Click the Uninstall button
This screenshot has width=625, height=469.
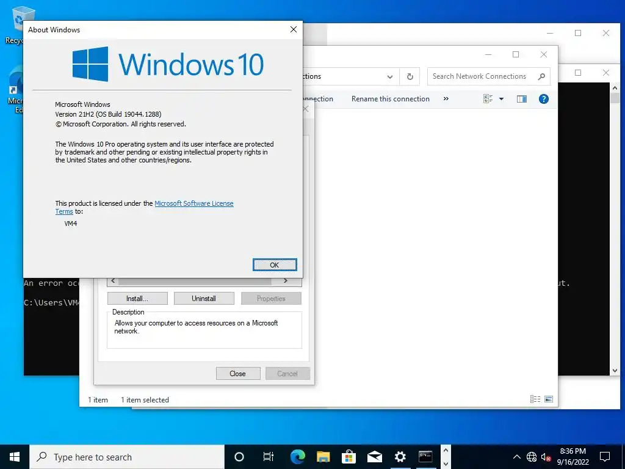[204, 298]
